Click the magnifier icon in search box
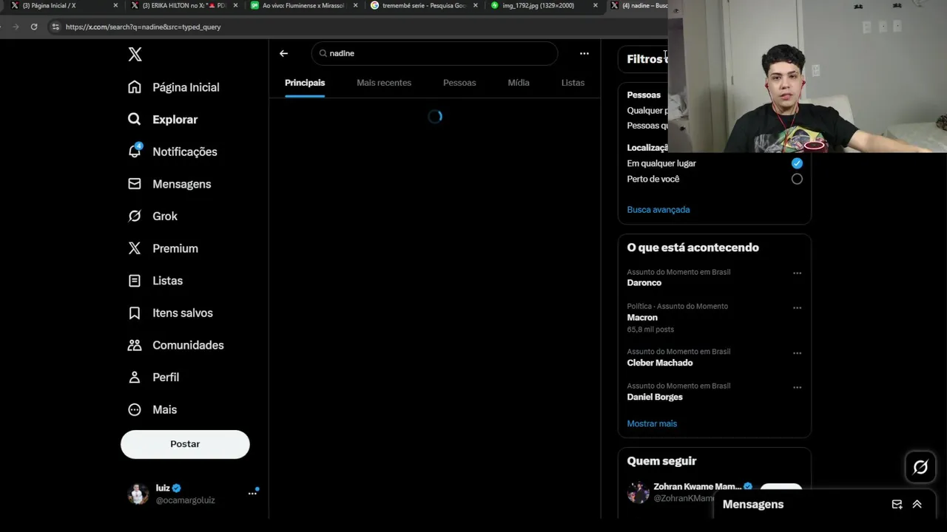This screenshot has height=532, width=947. (323, 53)
